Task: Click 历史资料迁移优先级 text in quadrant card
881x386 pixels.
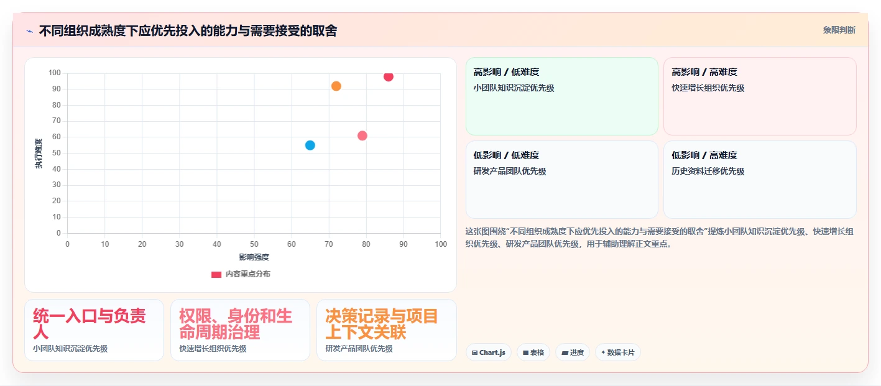Action: click(708, 172)
